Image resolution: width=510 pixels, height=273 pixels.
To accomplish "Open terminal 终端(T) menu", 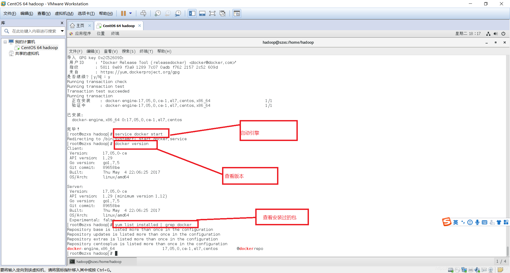I will pos(146,51).
